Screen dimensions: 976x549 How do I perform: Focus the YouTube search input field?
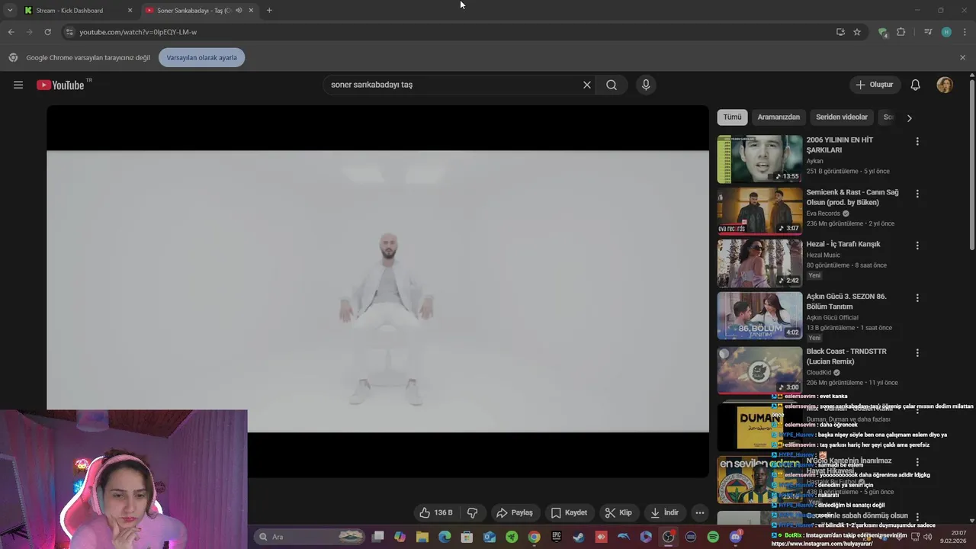point(453,85)
